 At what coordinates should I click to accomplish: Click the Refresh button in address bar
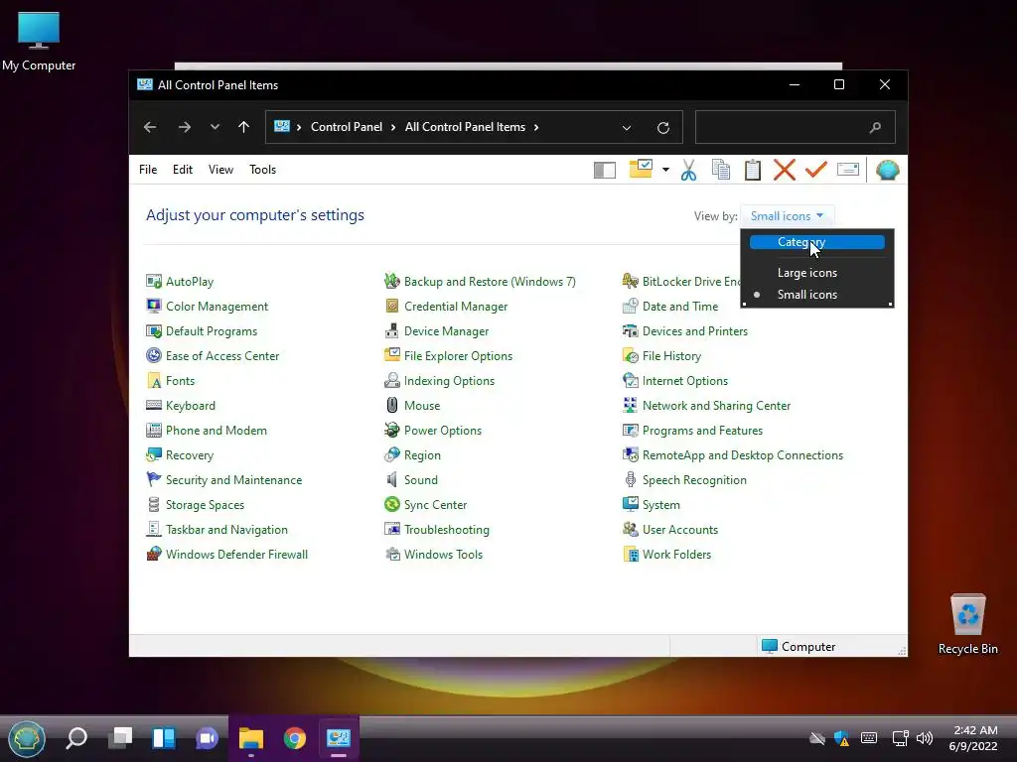point(662,128)
